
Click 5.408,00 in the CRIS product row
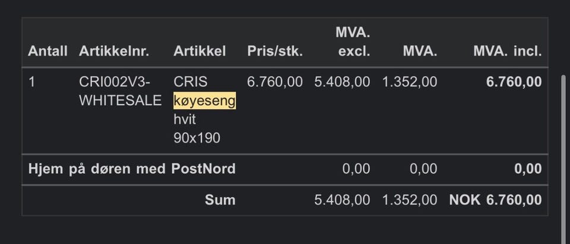click(x=342, y=82)
